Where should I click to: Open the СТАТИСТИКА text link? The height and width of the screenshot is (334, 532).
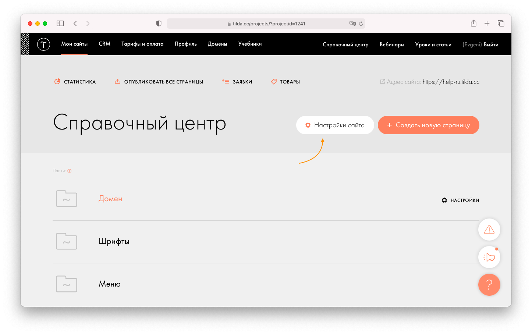click(x=80, y=82)
